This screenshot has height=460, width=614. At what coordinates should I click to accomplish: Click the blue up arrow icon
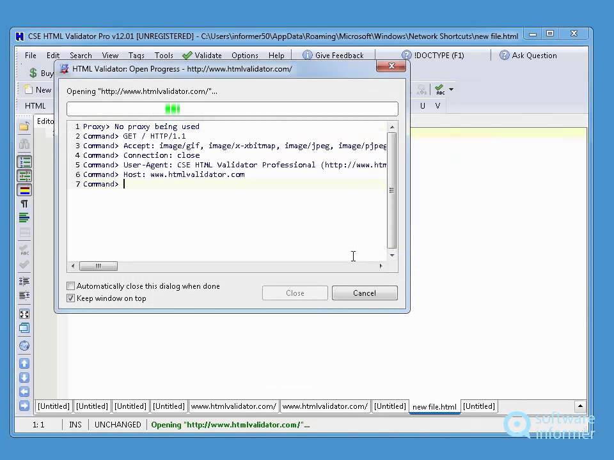coord(24,364)
